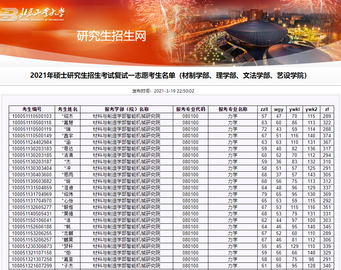The width and height of the screenshot is (341, 270).
Task: Select the name *思雨
Action: pyautogui.click(x=67, y=175)
